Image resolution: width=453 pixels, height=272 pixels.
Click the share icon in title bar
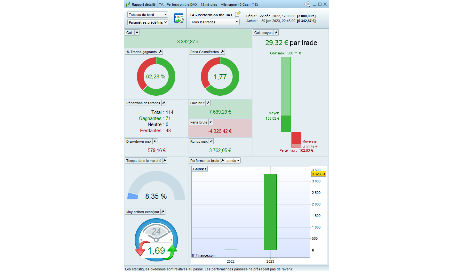coord(307,4)
